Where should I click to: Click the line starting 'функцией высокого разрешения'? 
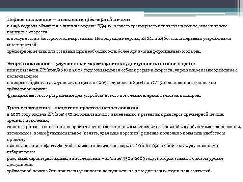pyautogui.click(x=104, y=95)
